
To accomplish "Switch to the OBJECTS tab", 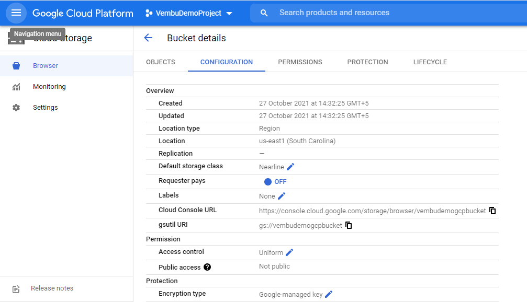I will click(161, 62).
